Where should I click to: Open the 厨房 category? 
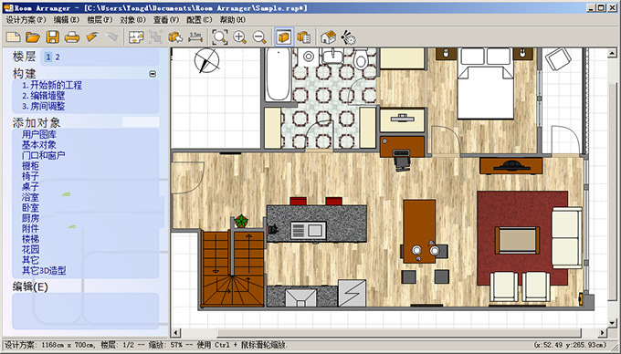click(30, 218)
